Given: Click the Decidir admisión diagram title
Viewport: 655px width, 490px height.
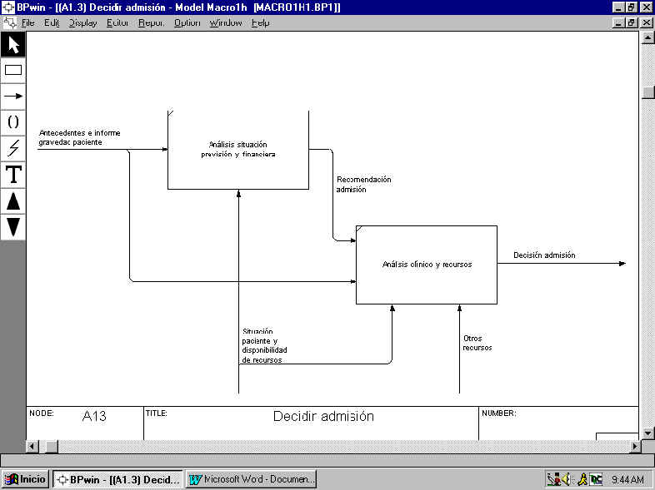Looking at the screenshot, I should click(323, 416).
